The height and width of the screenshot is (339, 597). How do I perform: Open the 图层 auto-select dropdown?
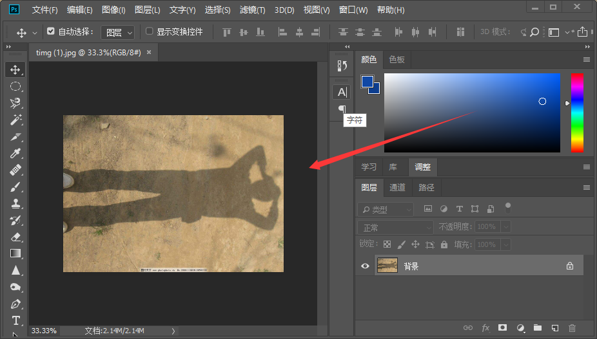click(x=119, y=32)
